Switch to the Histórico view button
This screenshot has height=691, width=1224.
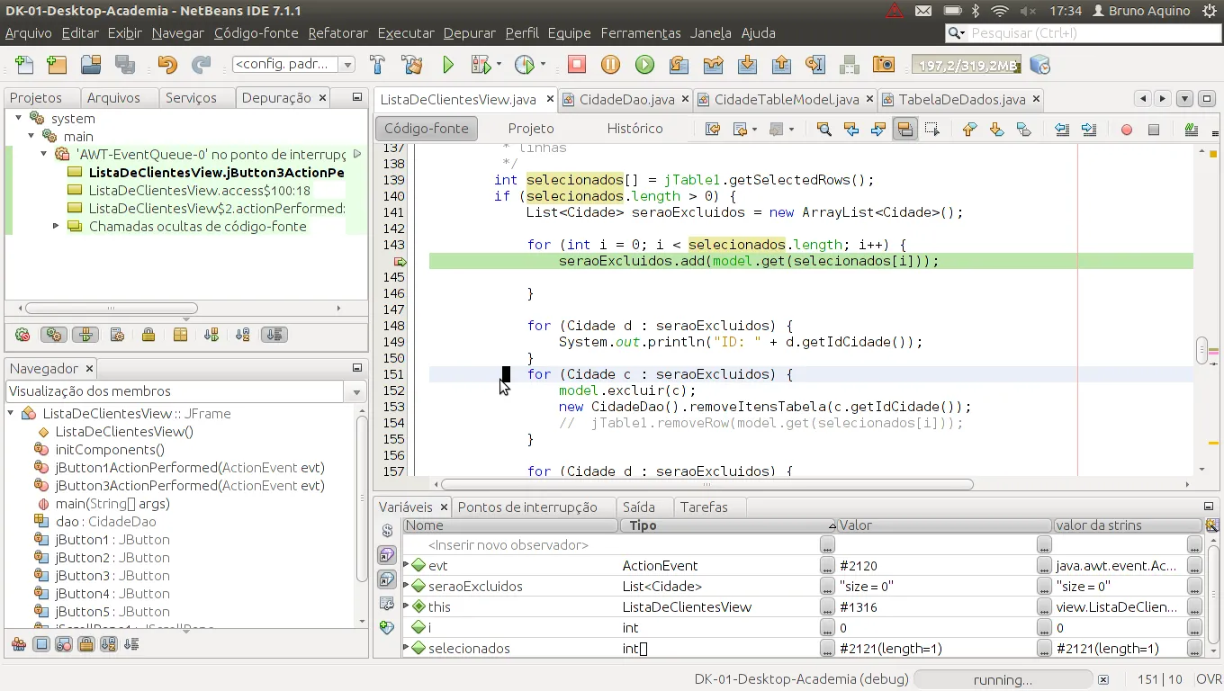(x=634, y=129)
